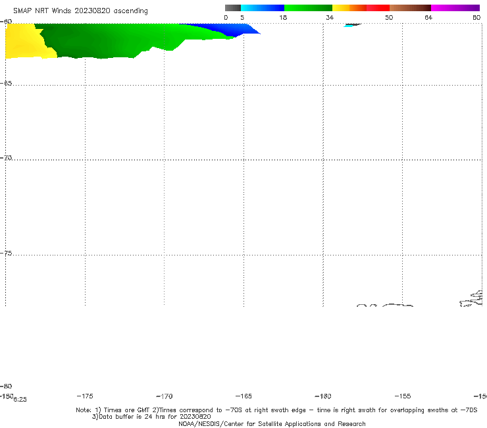Image resolution: width=487 pixels, height=428 pixels.
Task: Click the "50" color scale label
Action: click(389, 17)
